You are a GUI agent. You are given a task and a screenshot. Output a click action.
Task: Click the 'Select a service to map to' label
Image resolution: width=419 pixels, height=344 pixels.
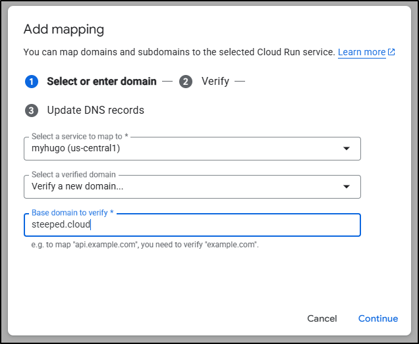click(80, 137)
